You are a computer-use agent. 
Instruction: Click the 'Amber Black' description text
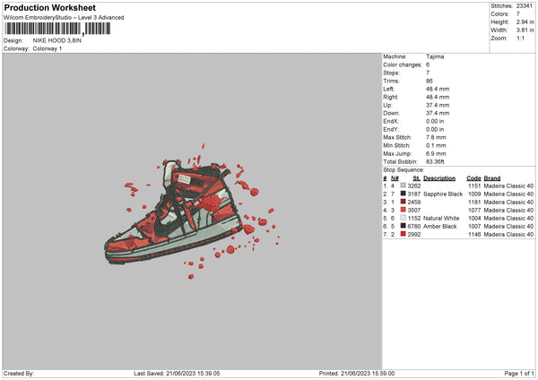(x=440, y=227)
